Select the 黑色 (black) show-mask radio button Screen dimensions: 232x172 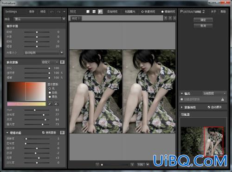point(50,97)
